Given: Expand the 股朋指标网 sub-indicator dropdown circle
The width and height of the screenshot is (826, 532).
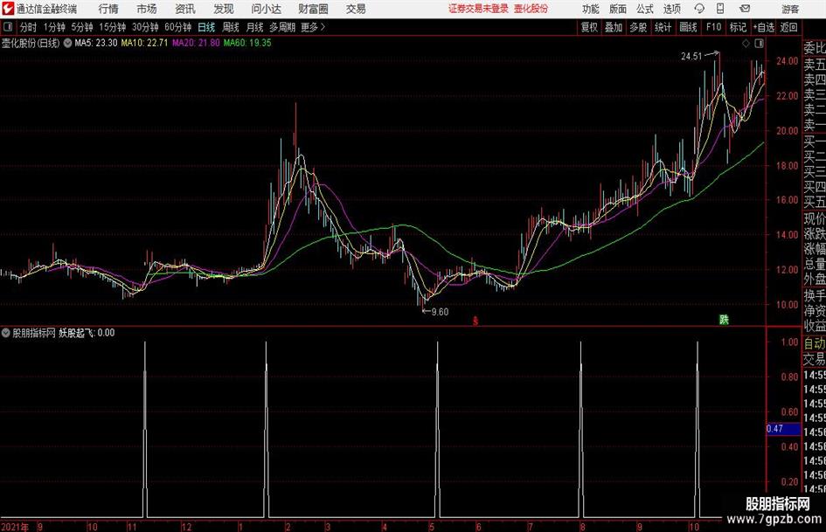Looking at the screenshot, I should pos(6,333).
